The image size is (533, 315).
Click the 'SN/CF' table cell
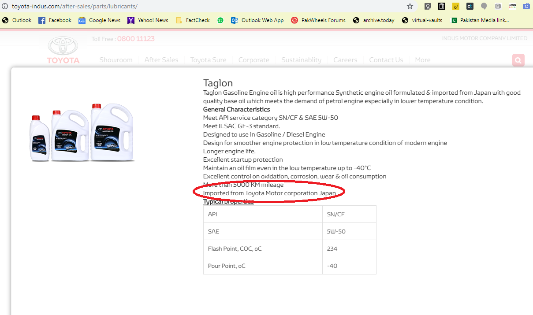(x=349, y=214)
